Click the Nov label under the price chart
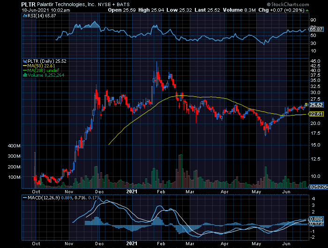The height and width of the screenshot is (248, 328). [x=69, y=192]
